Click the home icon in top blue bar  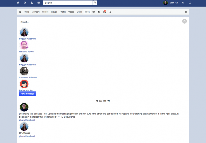pyautogui.click(x=18, y=3)
